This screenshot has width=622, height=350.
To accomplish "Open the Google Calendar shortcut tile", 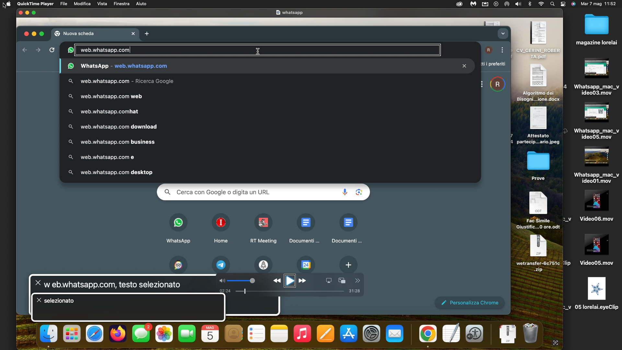I will tap(306, 265).
